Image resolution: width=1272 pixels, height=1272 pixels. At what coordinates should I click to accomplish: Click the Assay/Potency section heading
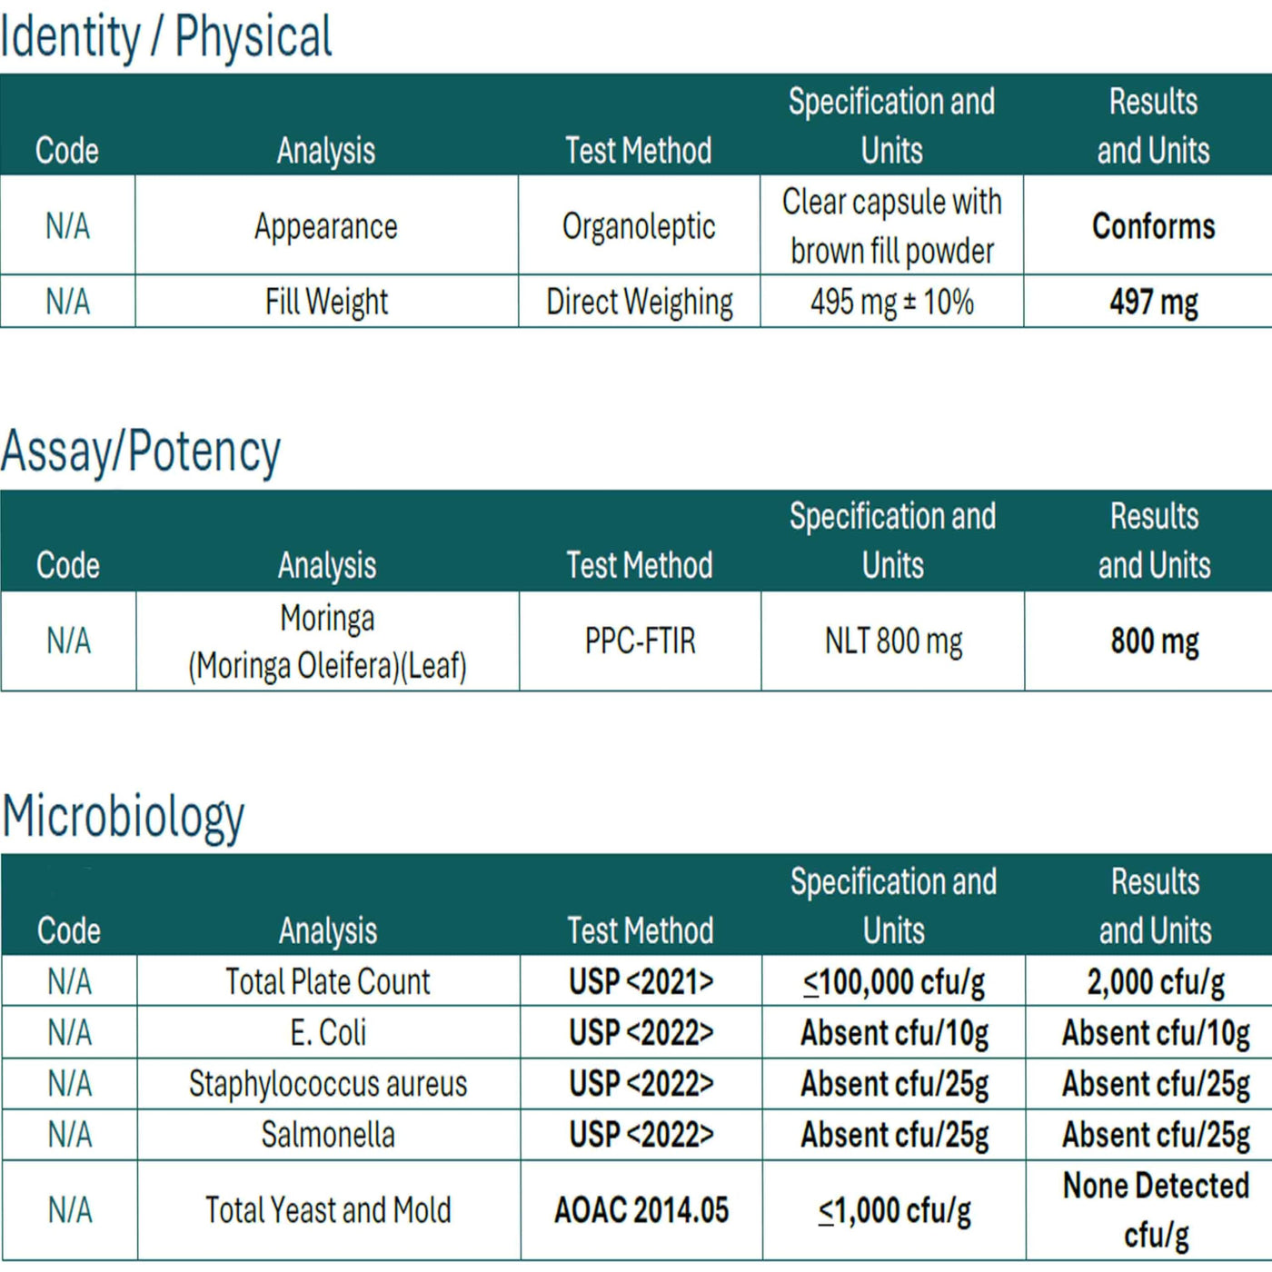(141, 451)
